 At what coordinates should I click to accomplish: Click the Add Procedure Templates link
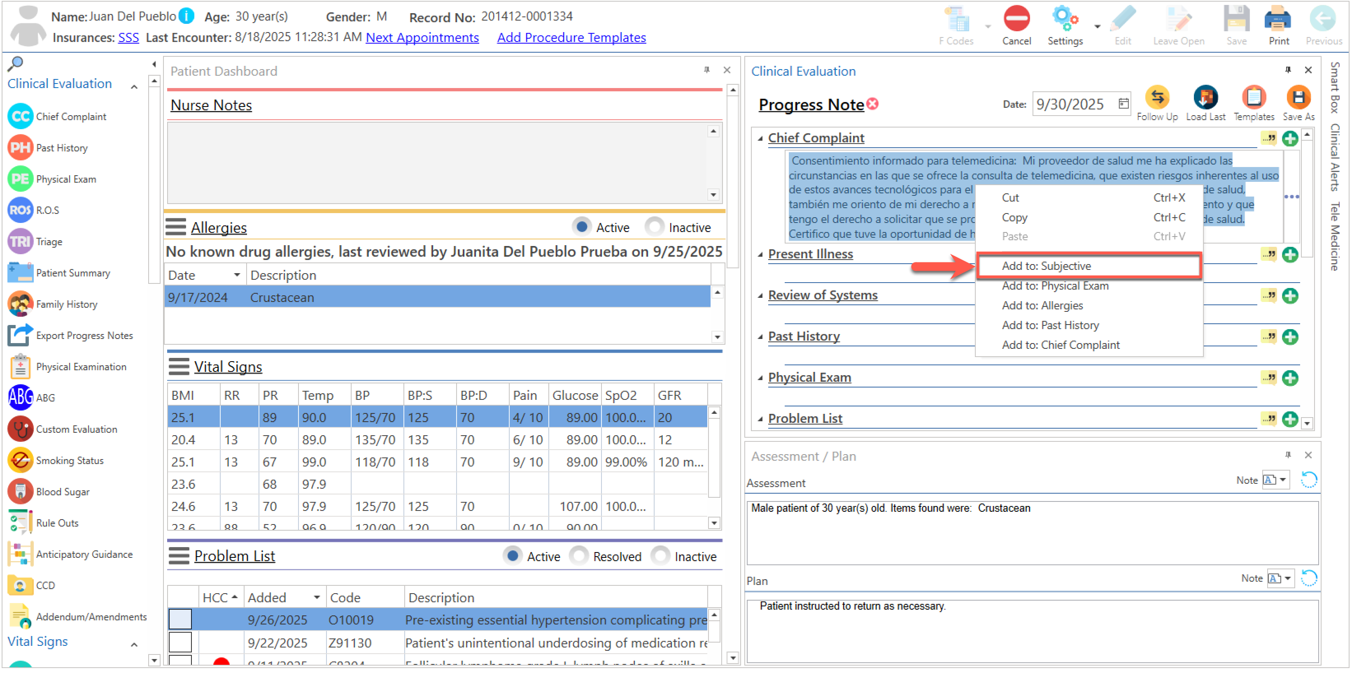click(x=571, y=38)
